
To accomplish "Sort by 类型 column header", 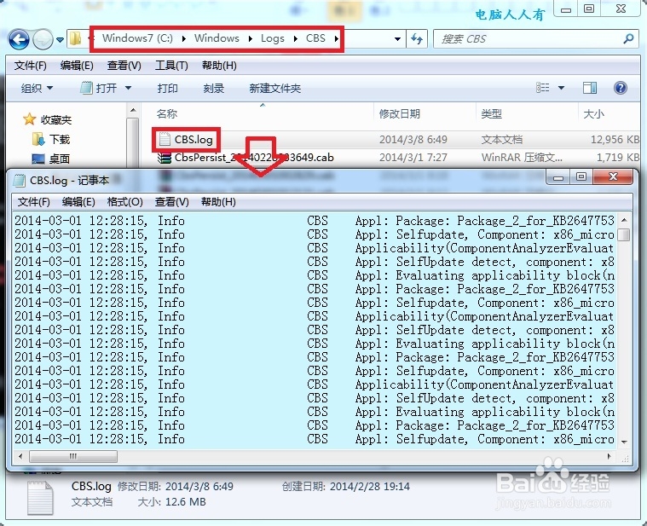I will coord(492,113).
